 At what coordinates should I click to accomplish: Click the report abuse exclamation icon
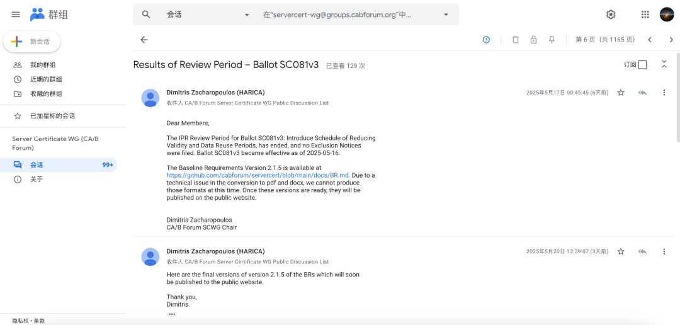[486, 40]
